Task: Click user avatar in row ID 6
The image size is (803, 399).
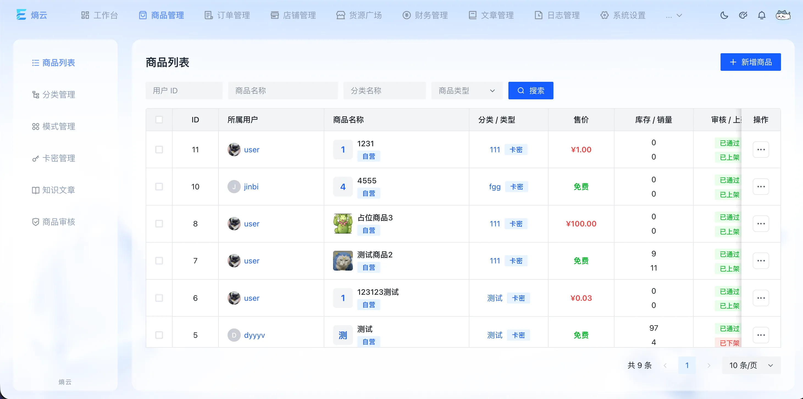Action: [x=234, y=298]
